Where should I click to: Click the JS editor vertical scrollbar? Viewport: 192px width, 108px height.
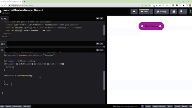pyautogui.click(x=104, y=80)
